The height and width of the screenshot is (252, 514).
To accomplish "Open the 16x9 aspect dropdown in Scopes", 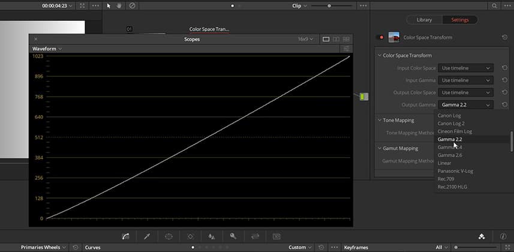I will (x=305, y=40).
